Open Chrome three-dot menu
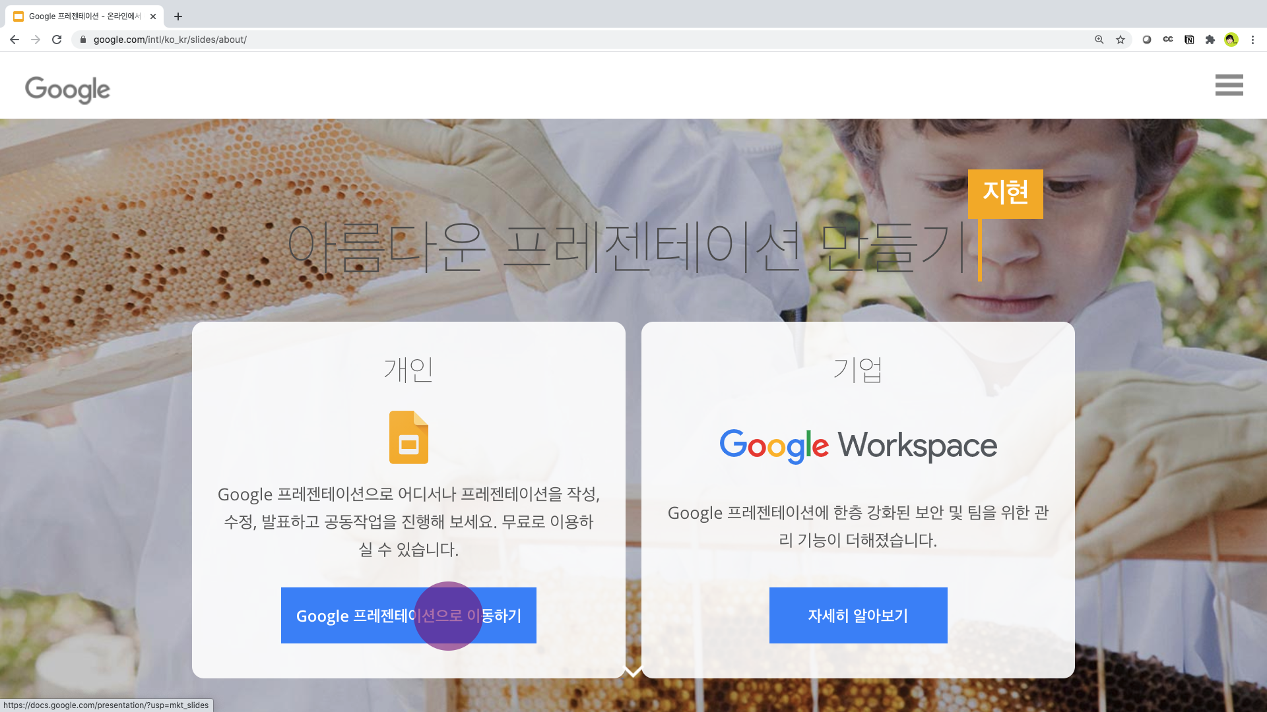 pyautogui.click(x=1252, y=40)
